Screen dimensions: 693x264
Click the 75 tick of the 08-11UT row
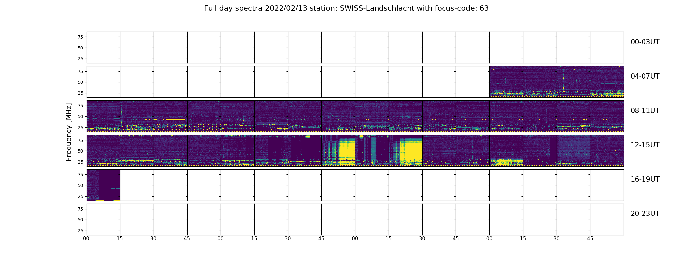tap(80, 106)
